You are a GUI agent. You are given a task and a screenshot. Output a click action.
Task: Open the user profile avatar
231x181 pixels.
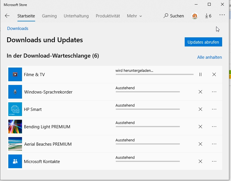(194, 16)
